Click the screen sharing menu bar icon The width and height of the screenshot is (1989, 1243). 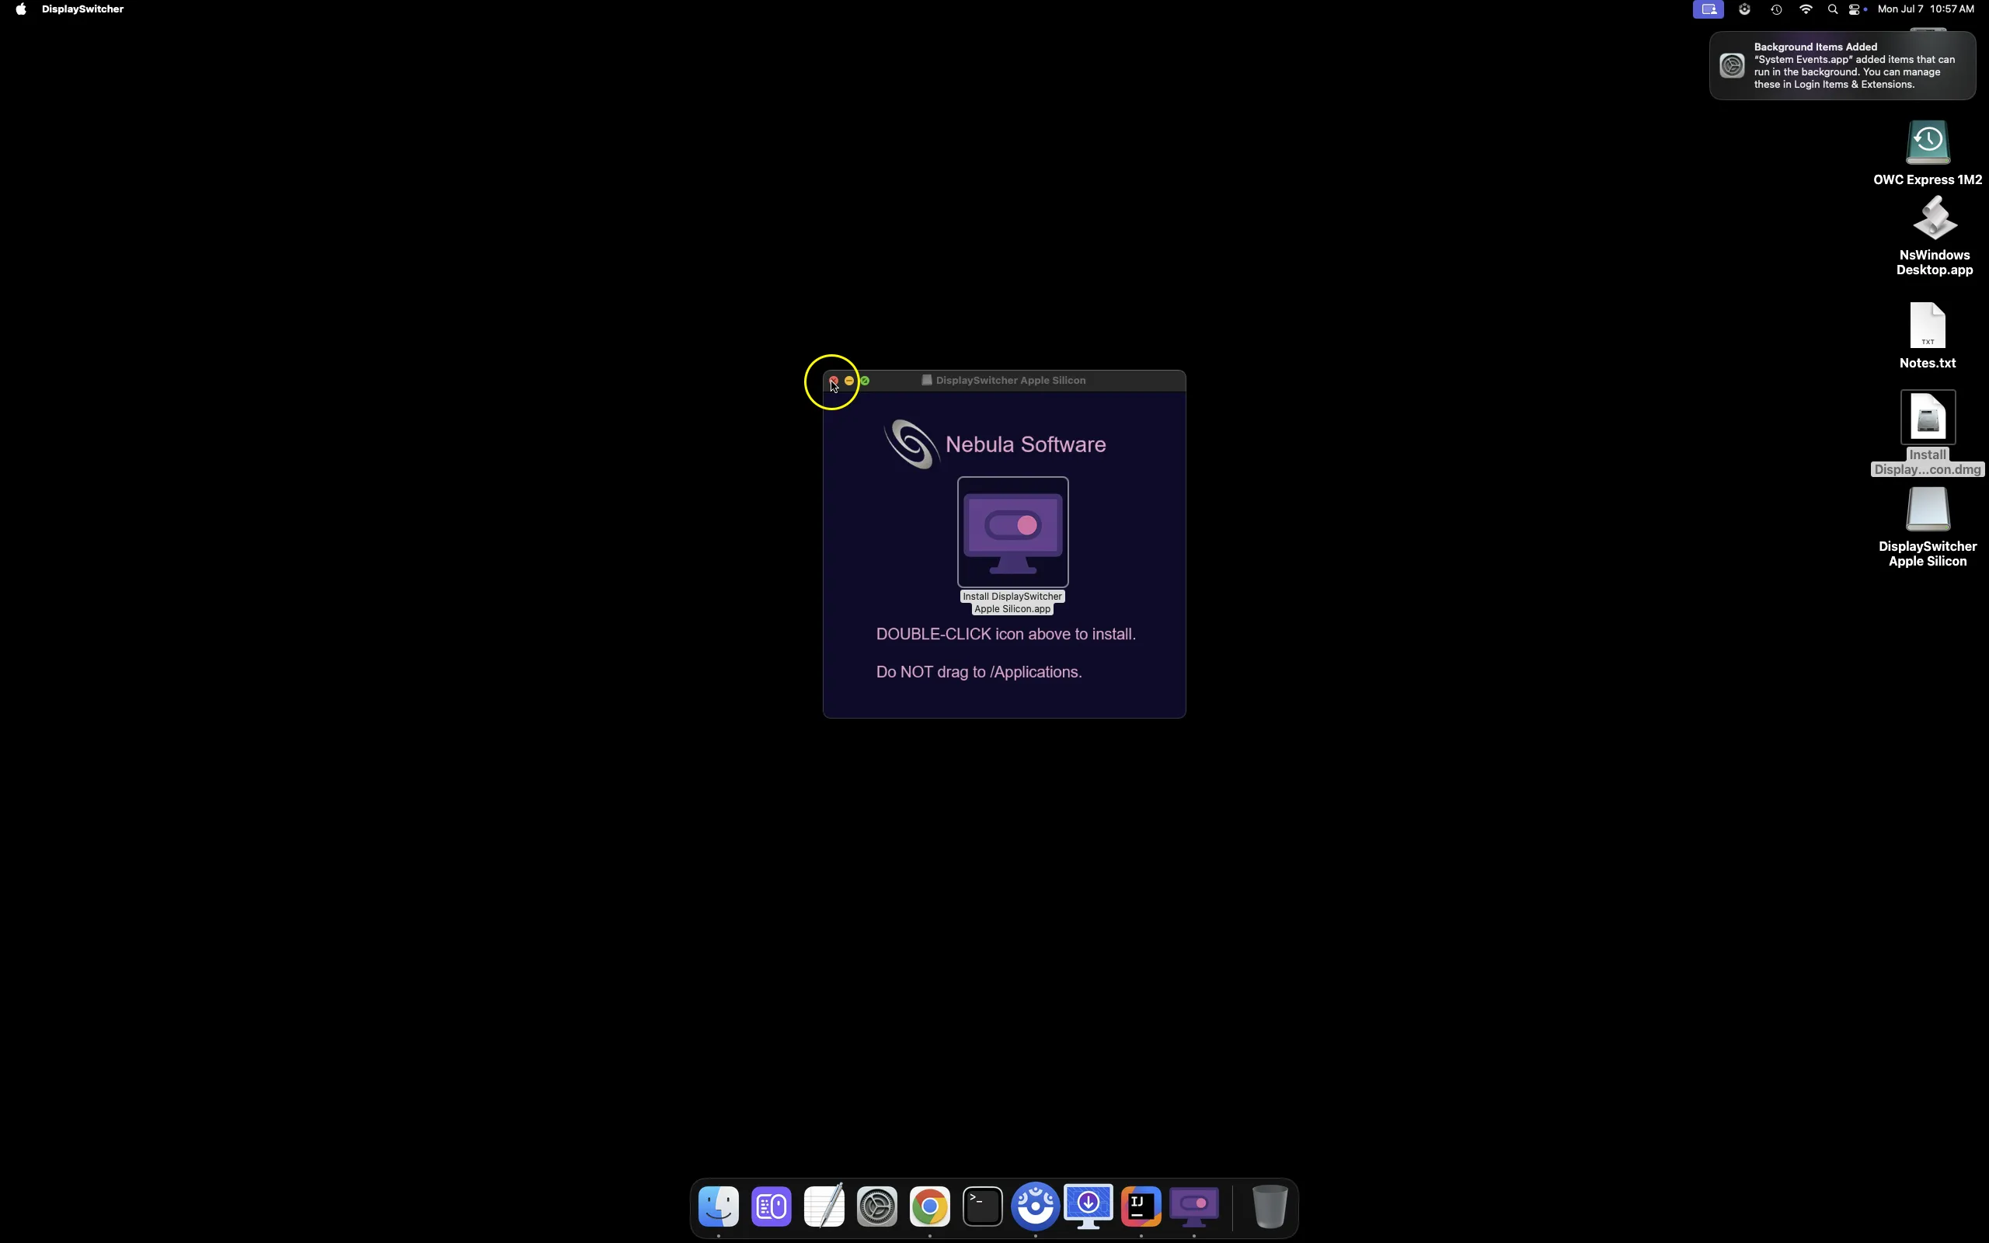tap(1709, 10)
